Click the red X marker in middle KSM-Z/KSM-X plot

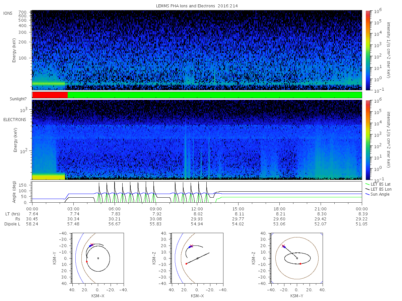point(192,246)
